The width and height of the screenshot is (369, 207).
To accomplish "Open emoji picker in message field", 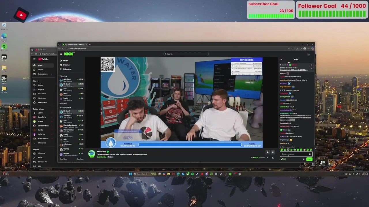I will pos(310,154).
